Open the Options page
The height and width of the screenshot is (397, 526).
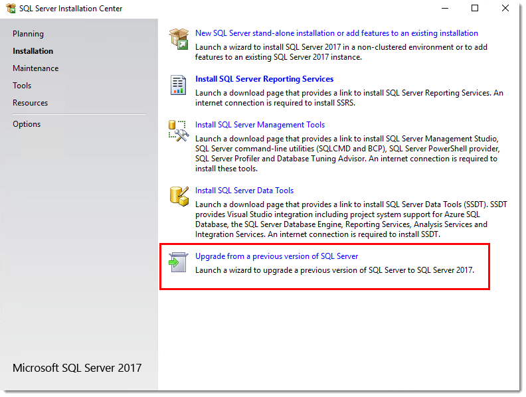coord(27,124)
